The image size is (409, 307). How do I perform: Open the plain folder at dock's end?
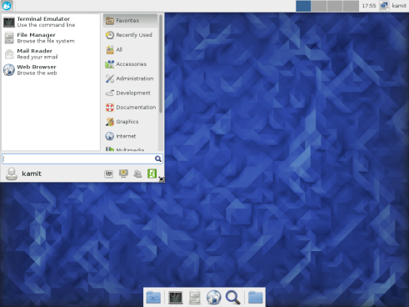(256, 298)
